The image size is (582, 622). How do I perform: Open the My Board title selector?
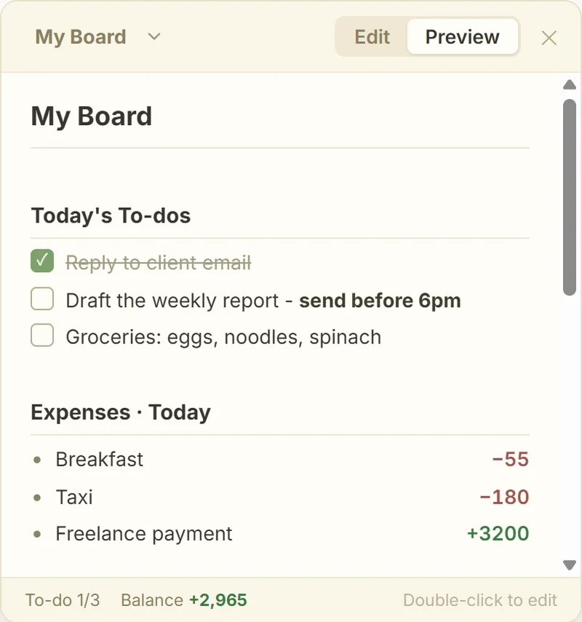81,37
